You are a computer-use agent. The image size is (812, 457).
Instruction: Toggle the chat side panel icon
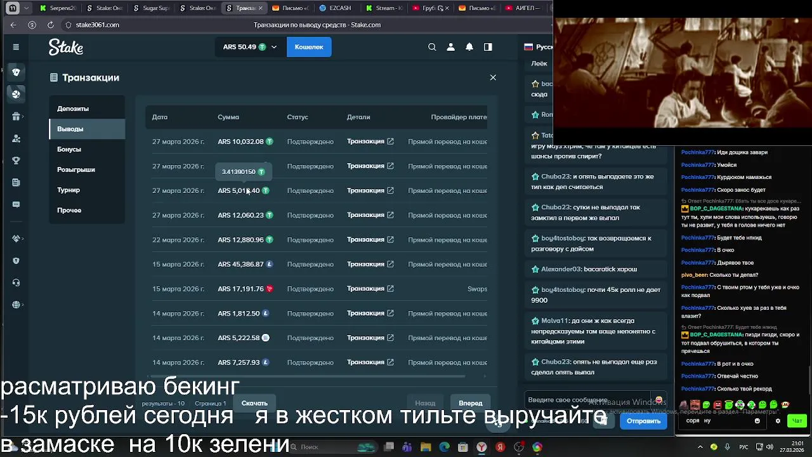(x=488, y=47)
